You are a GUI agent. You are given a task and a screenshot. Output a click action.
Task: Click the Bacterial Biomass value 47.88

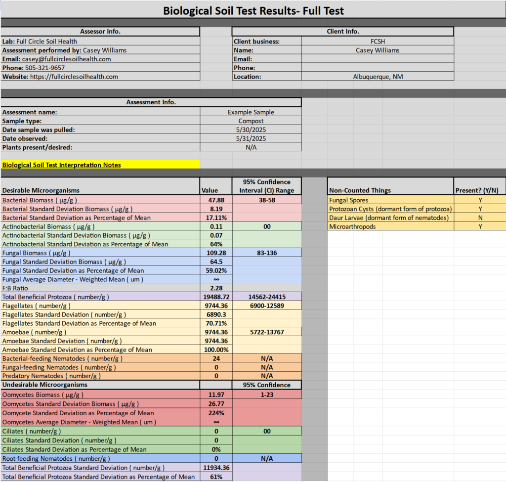[216, 200]
